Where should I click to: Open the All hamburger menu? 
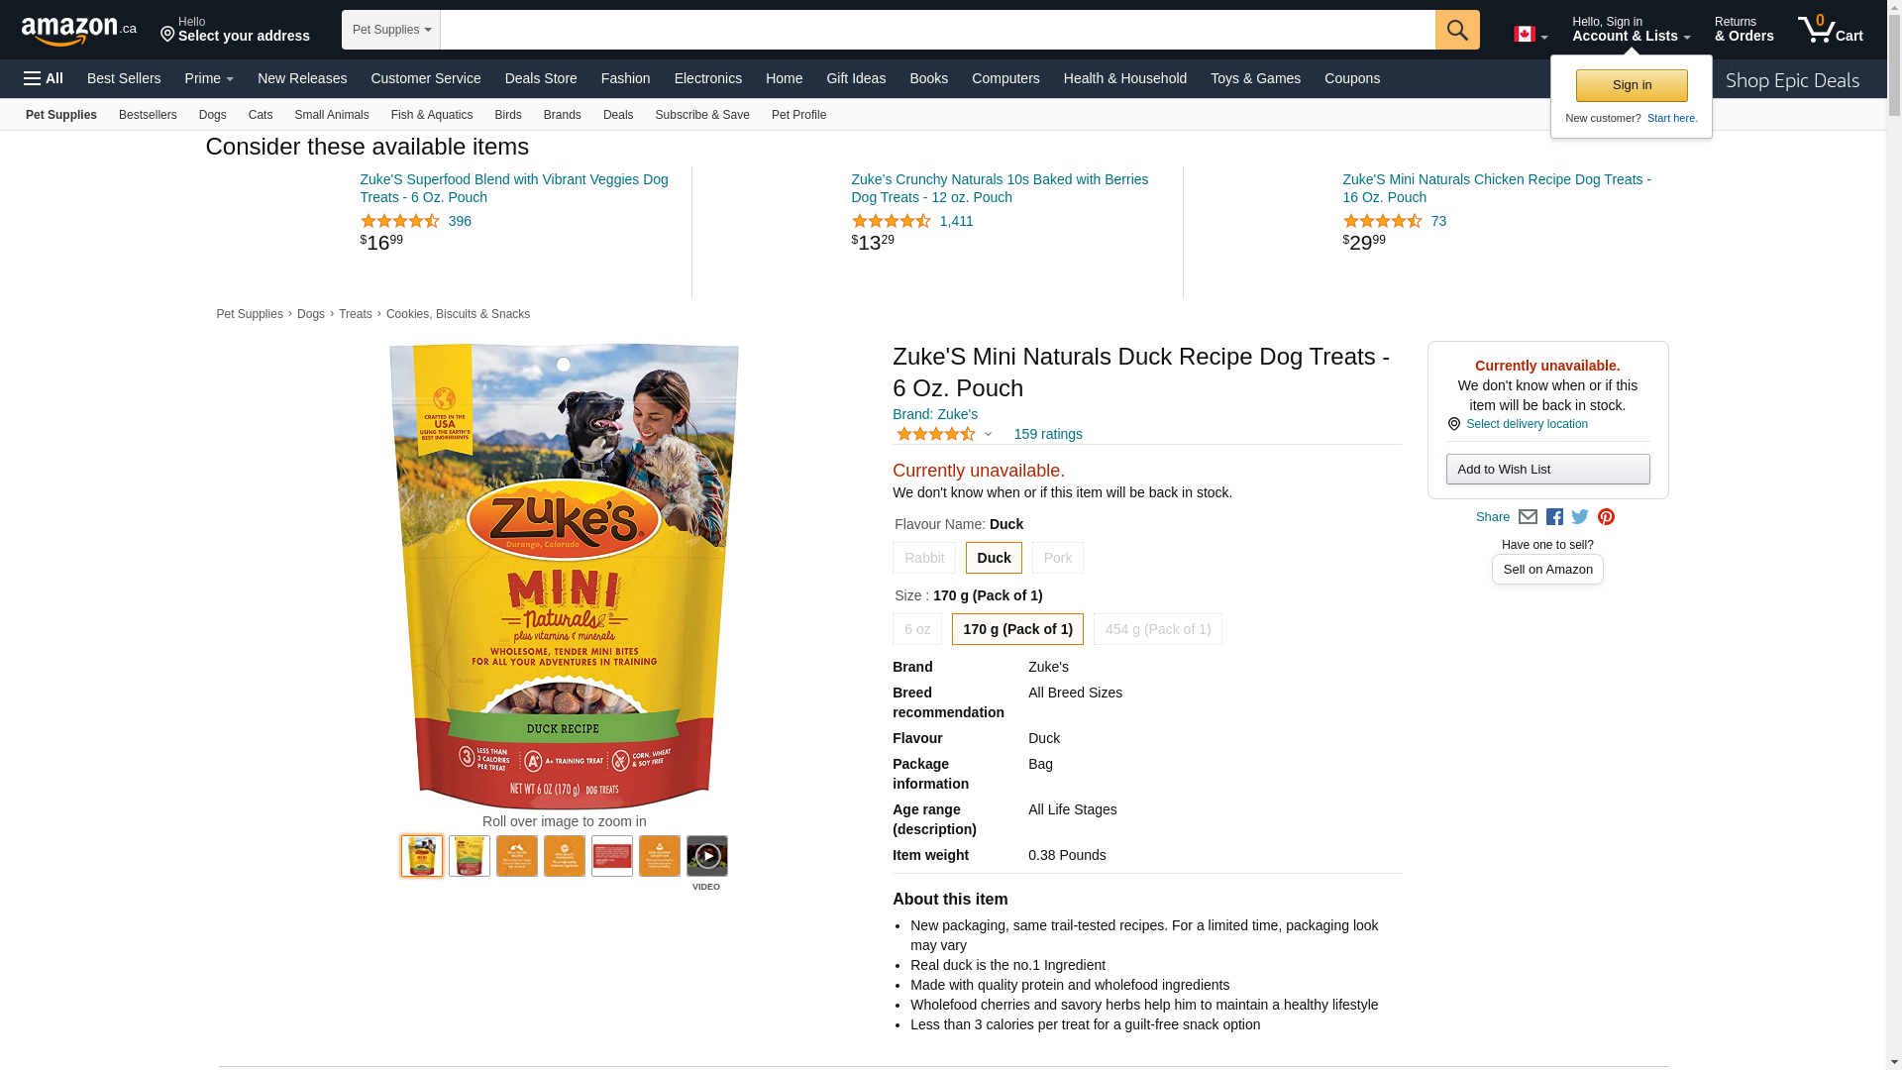pos(44,78)
